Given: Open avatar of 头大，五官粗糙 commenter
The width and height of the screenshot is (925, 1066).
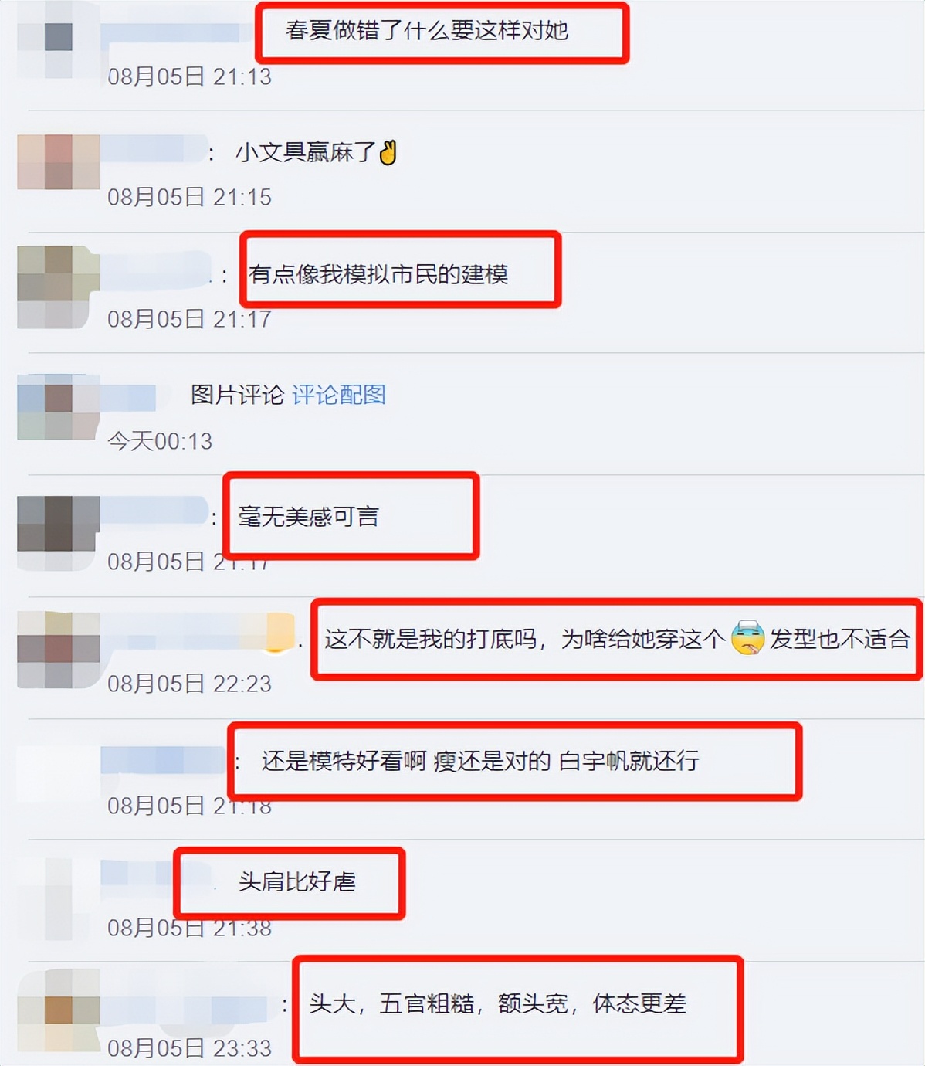Looking at the screenshot, I should [58, 1010].
